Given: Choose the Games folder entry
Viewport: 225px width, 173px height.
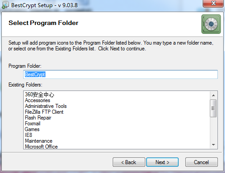Looking at the screenshot, I should tap(32, 129).
